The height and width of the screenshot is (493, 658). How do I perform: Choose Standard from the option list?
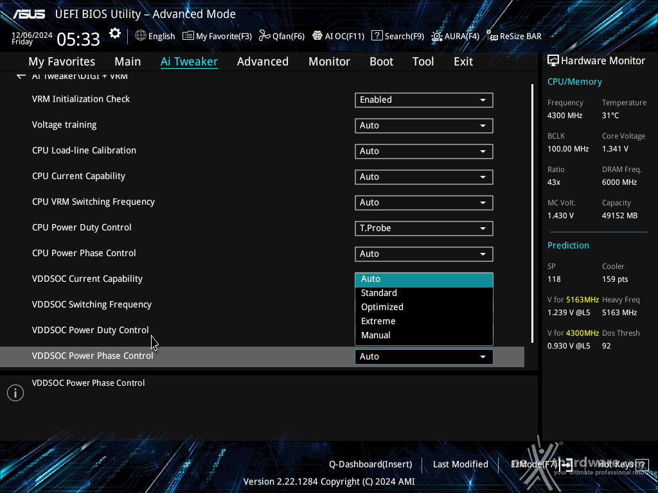[x=424, y=293]
